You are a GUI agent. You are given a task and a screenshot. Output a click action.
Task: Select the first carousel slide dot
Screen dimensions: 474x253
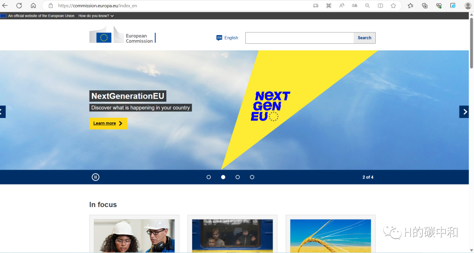point(208,177)
